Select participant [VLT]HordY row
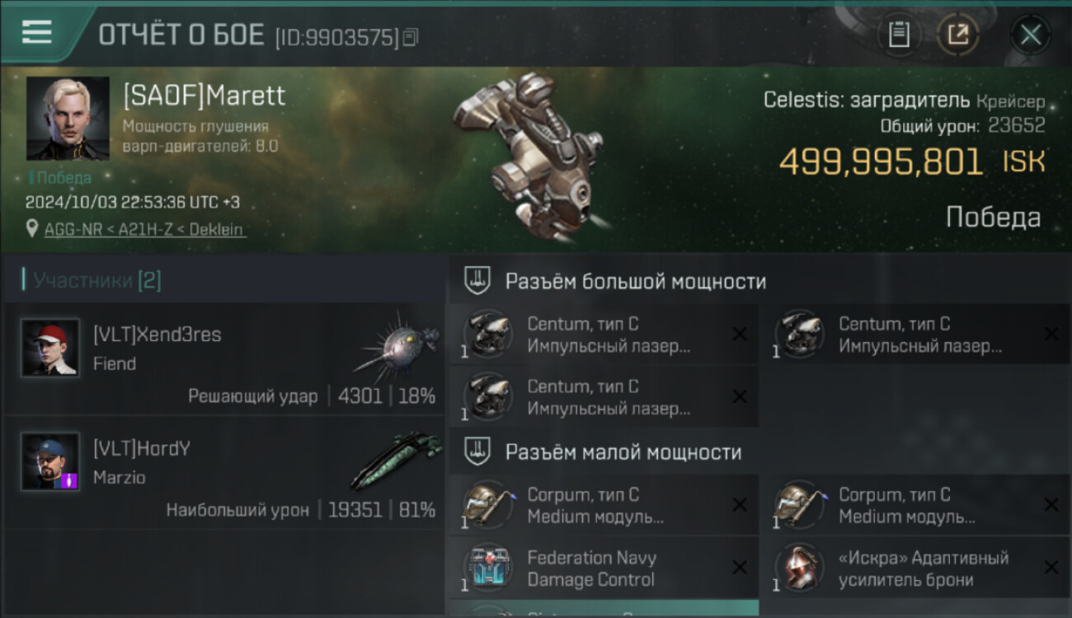This screenshot has width=1072, height=618. (x=224, y=472)
